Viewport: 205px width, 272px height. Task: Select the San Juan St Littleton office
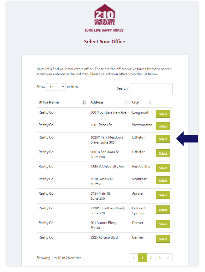tap(163, 153)
